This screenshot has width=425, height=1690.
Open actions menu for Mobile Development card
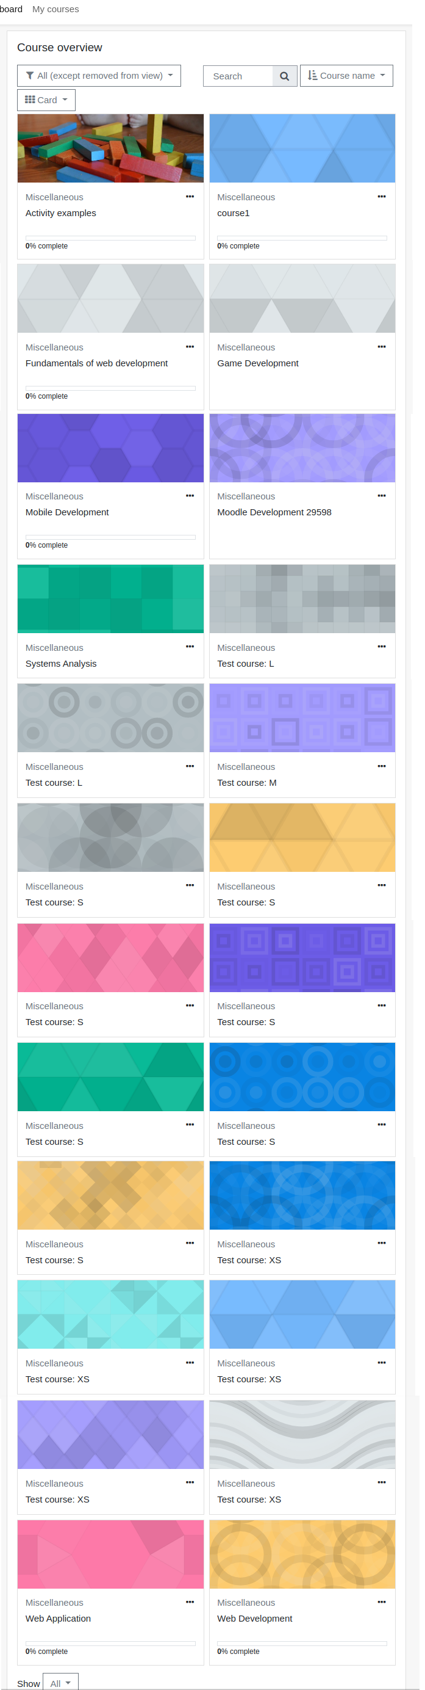pyautogui.click(x=190, y=496)
